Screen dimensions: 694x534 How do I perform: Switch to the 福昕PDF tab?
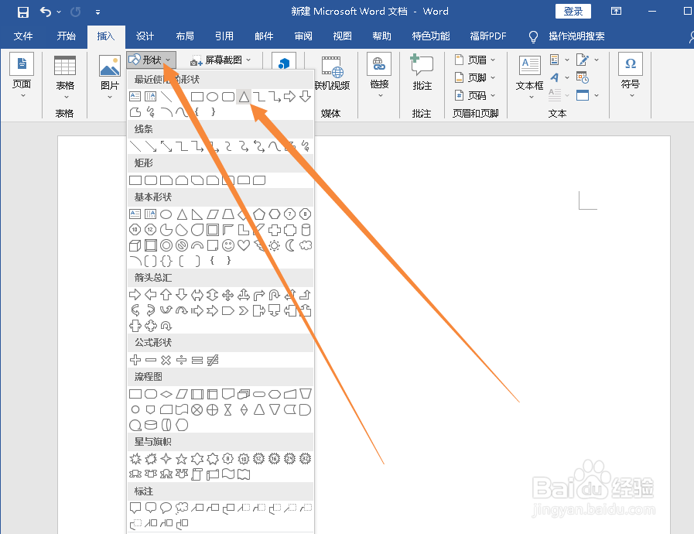[487, 36]
